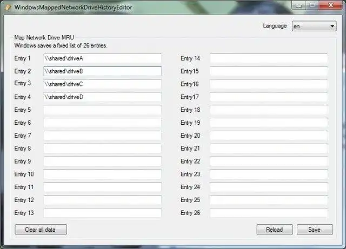
Task: Click into the empty Entry 22 field
Action: click(269, 161)
